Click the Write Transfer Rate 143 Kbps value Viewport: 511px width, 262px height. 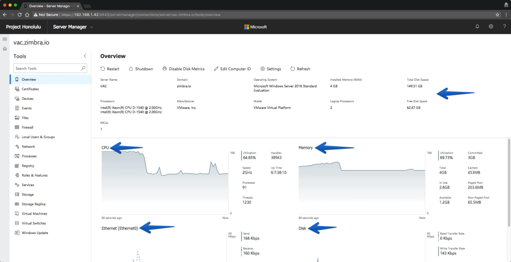pyautogui.click(x=448, y=253)
